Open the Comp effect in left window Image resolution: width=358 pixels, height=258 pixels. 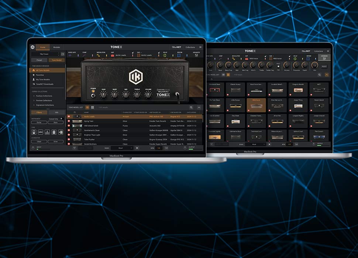click(84, 55)
